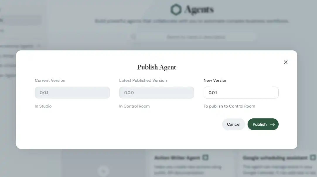Open the icon beside Google scheduling assistant title

pyautogui.click(x=312, y=158)
